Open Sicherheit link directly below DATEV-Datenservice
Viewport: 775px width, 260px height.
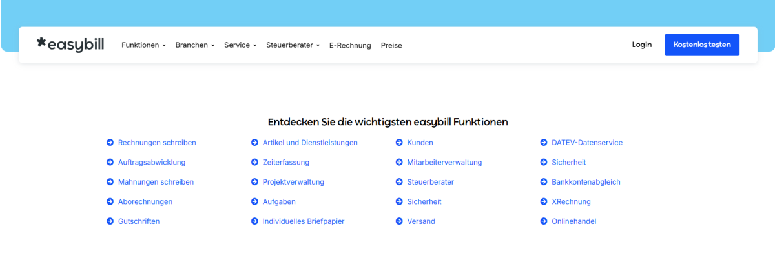click(569, 163)
